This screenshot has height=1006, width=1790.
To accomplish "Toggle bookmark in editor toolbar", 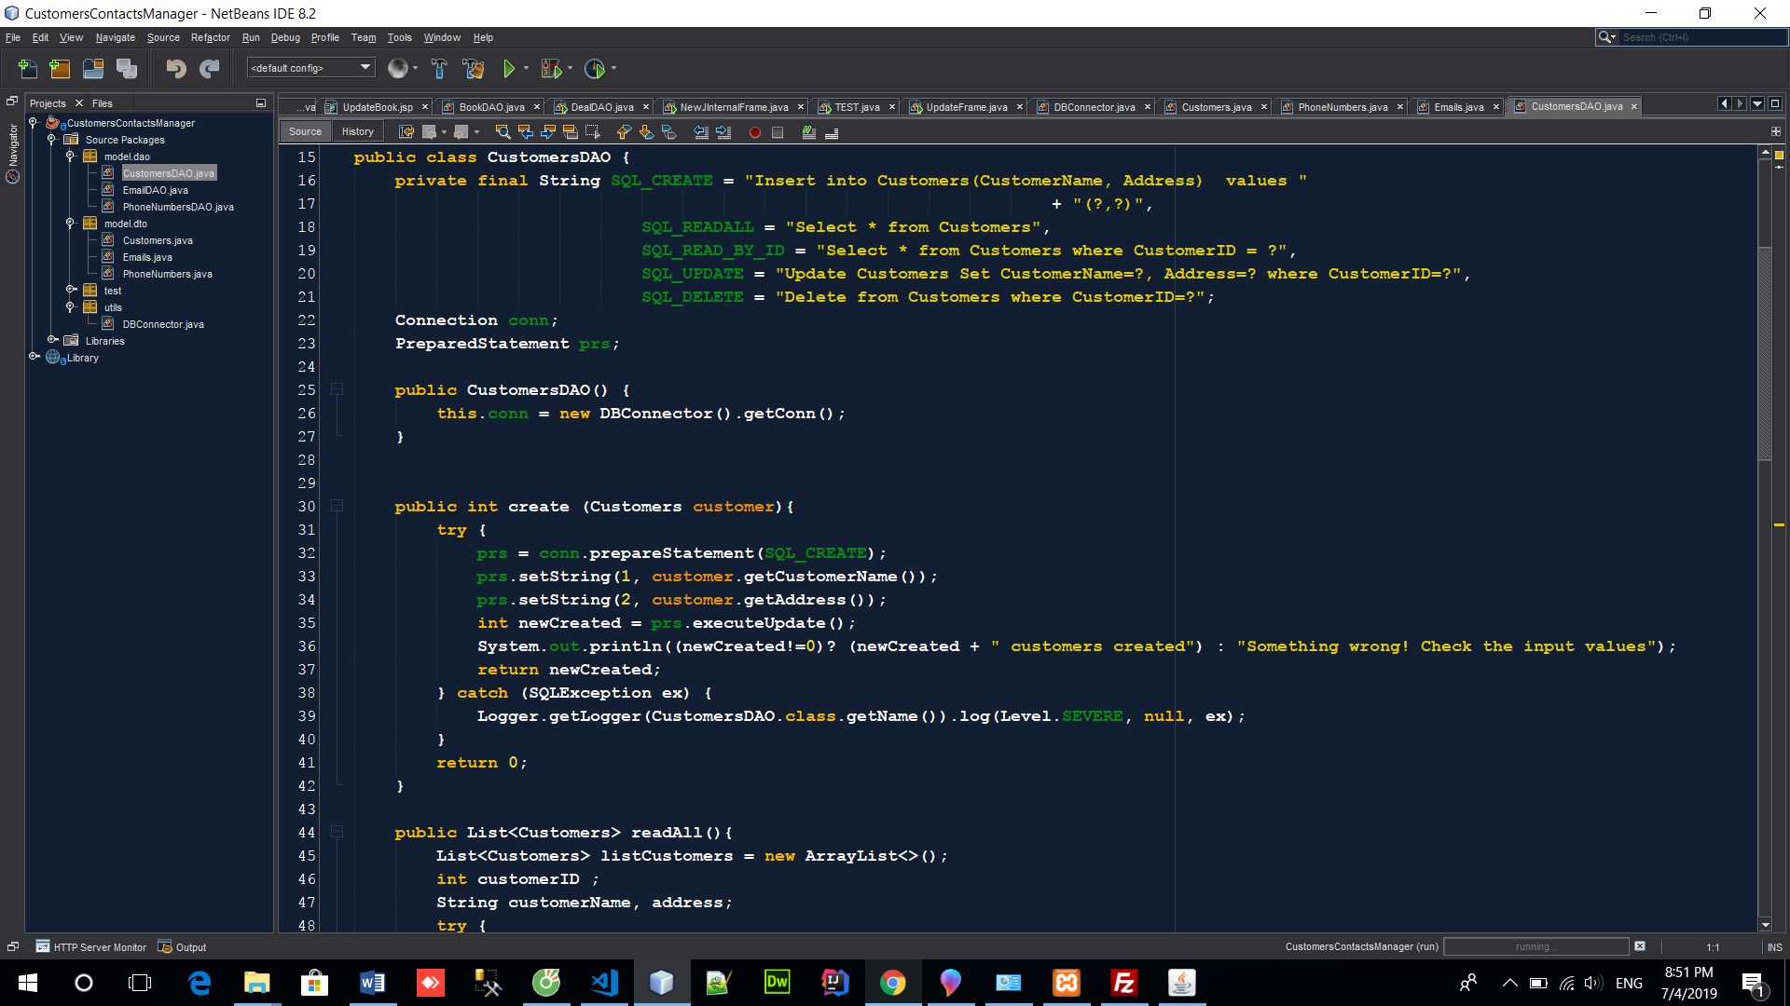I will (x=668, y=132).
